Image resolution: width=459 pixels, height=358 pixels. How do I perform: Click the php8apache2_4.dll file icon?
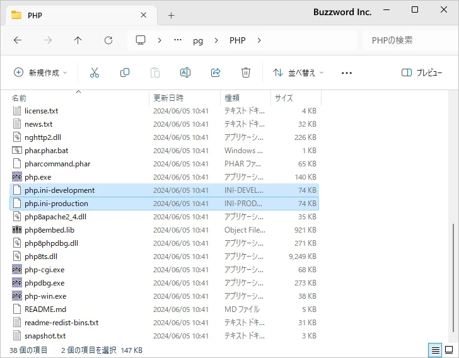17,217
